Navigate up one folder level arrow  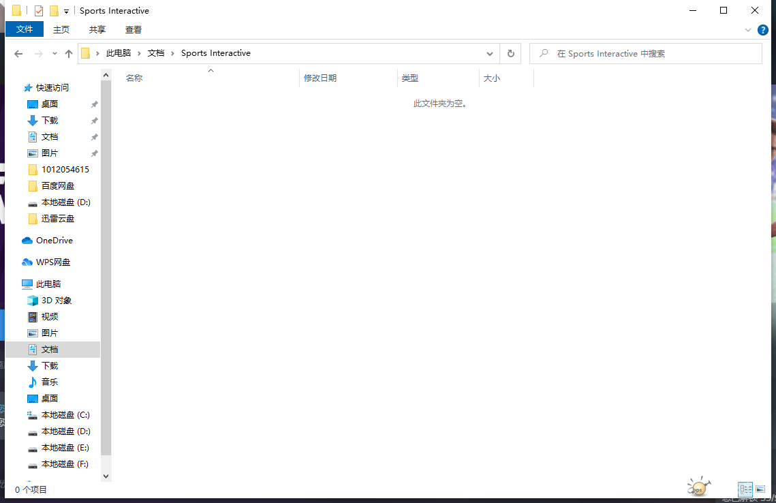69,54
